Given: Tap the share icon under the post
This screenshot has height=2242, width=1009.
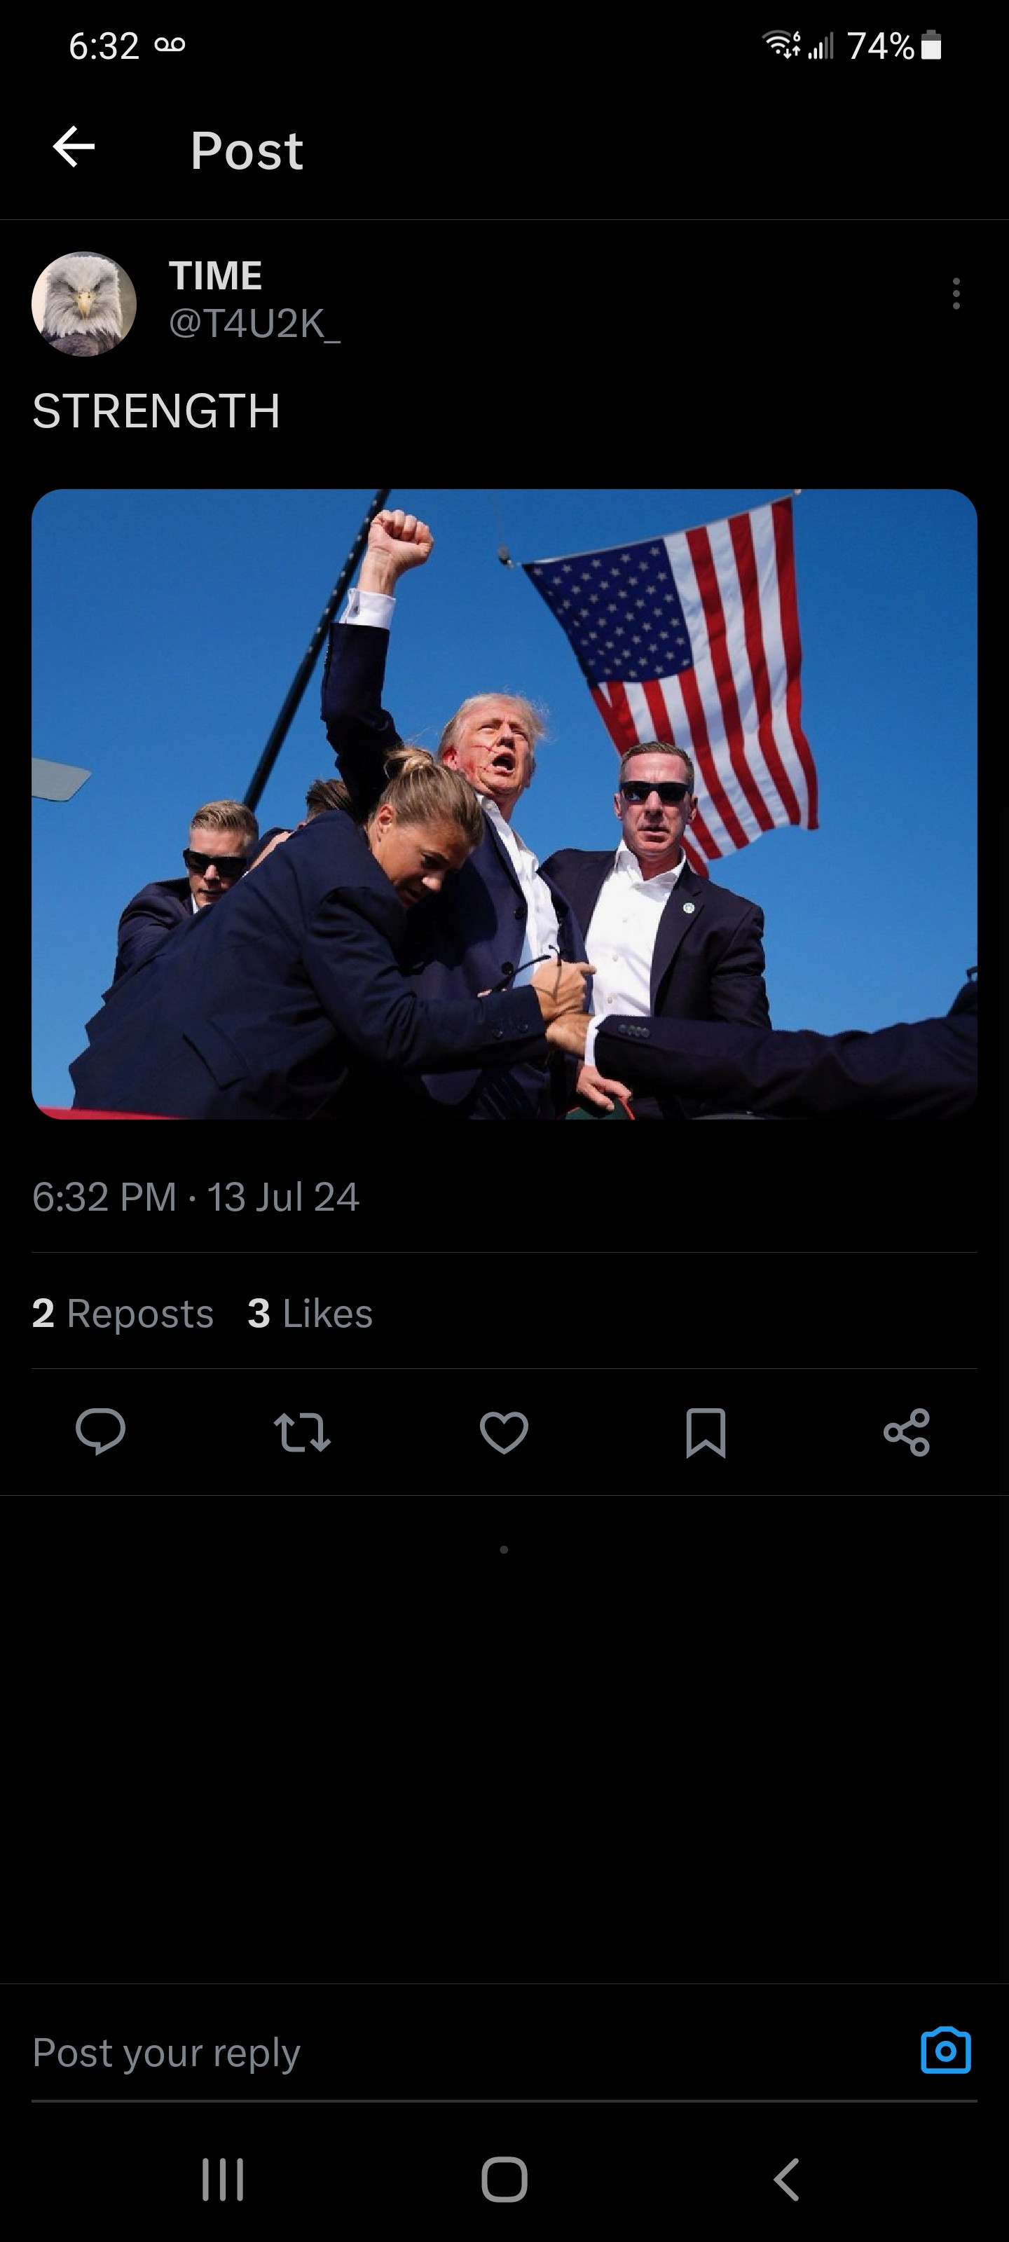Looking at the screenshot, I should (907, 1431).
